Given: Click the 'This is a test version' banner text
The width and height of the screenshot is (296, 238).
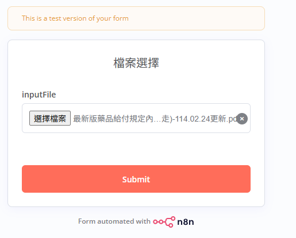Looking at the screenshot, I should [x=75, y=18].
